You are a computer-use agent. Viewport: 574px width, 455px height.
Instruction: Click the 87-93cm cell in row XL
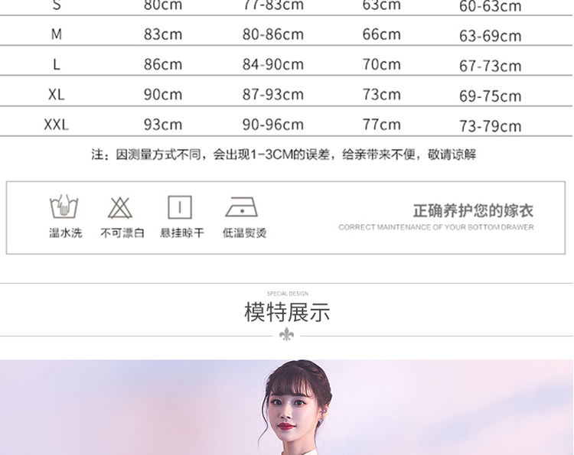pyautogui.click(x=273, y=94)
